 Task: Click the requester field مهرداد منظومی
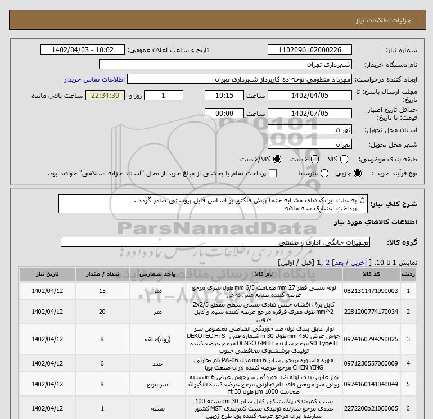240,79
